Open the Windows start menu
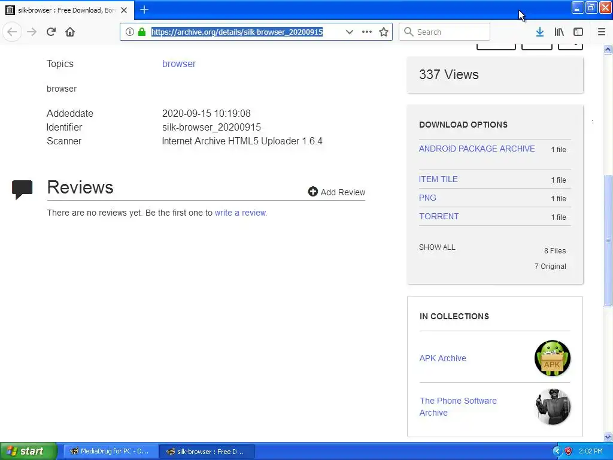613x460 pixels. [x=29, y=451]
